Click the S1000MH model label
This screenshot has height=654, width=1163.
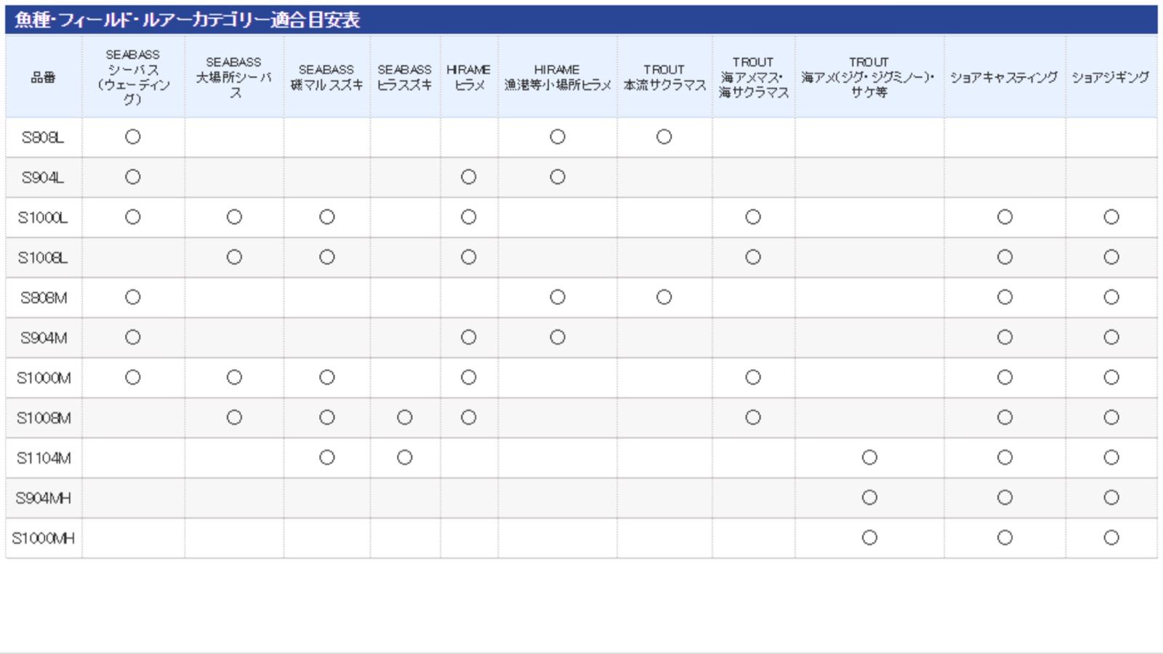point(43,538)
